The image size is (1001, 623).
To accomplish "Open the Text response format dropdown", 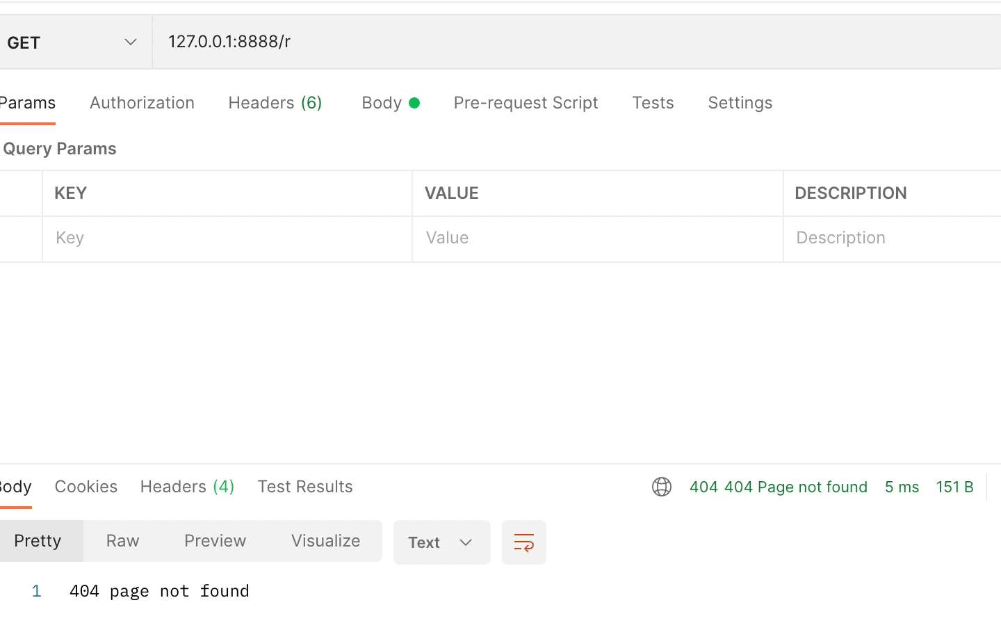I will click(441, 542).
